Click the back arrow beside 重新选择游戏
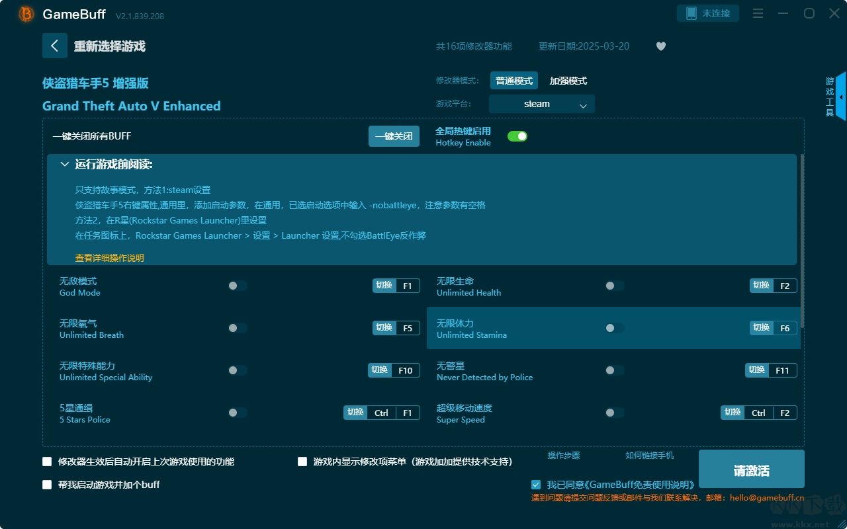This screenshot has width=847, height=529. [55, 46]
